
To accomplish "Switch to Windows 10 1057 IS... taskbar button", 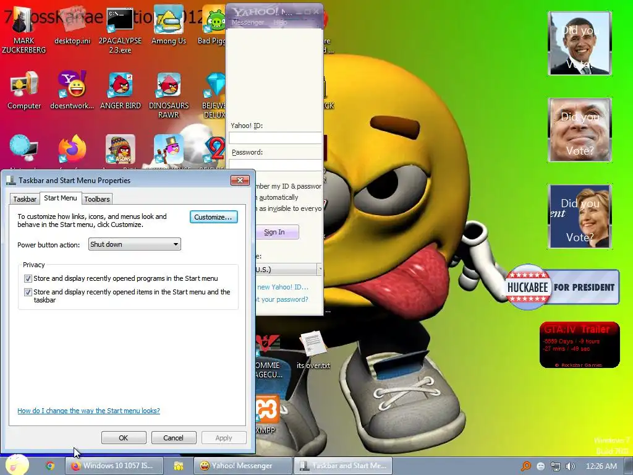I will tap(114, 466).
